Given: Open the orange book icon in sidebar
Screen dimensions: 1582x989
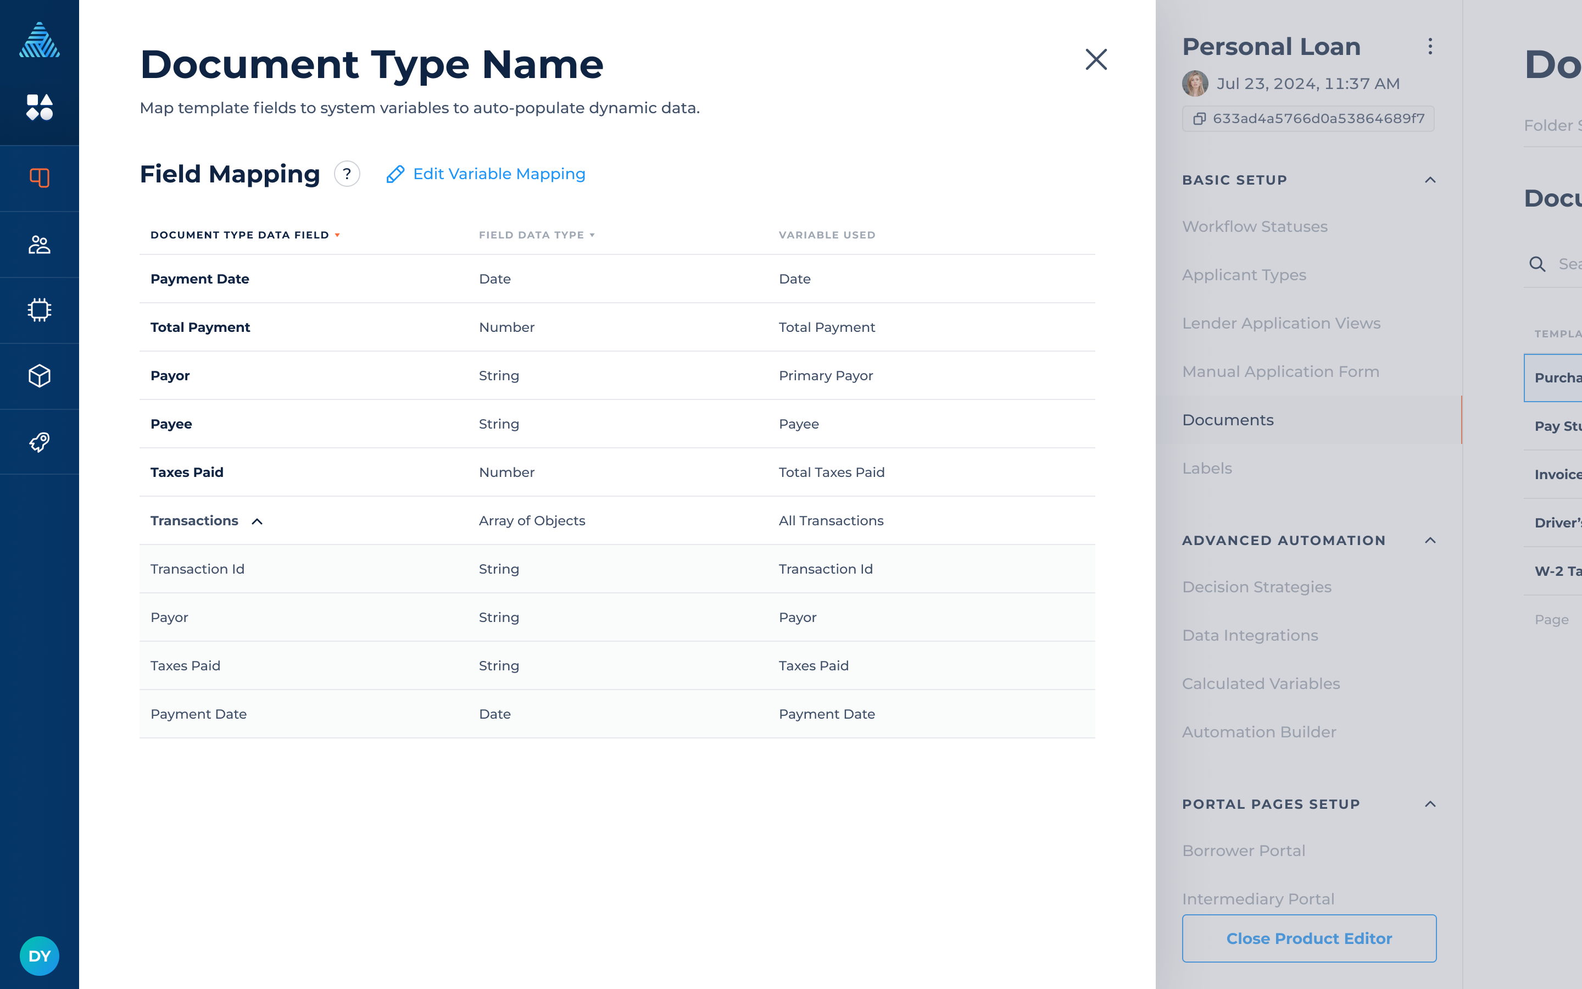Looking at the screenshot, I should (39, 178).
